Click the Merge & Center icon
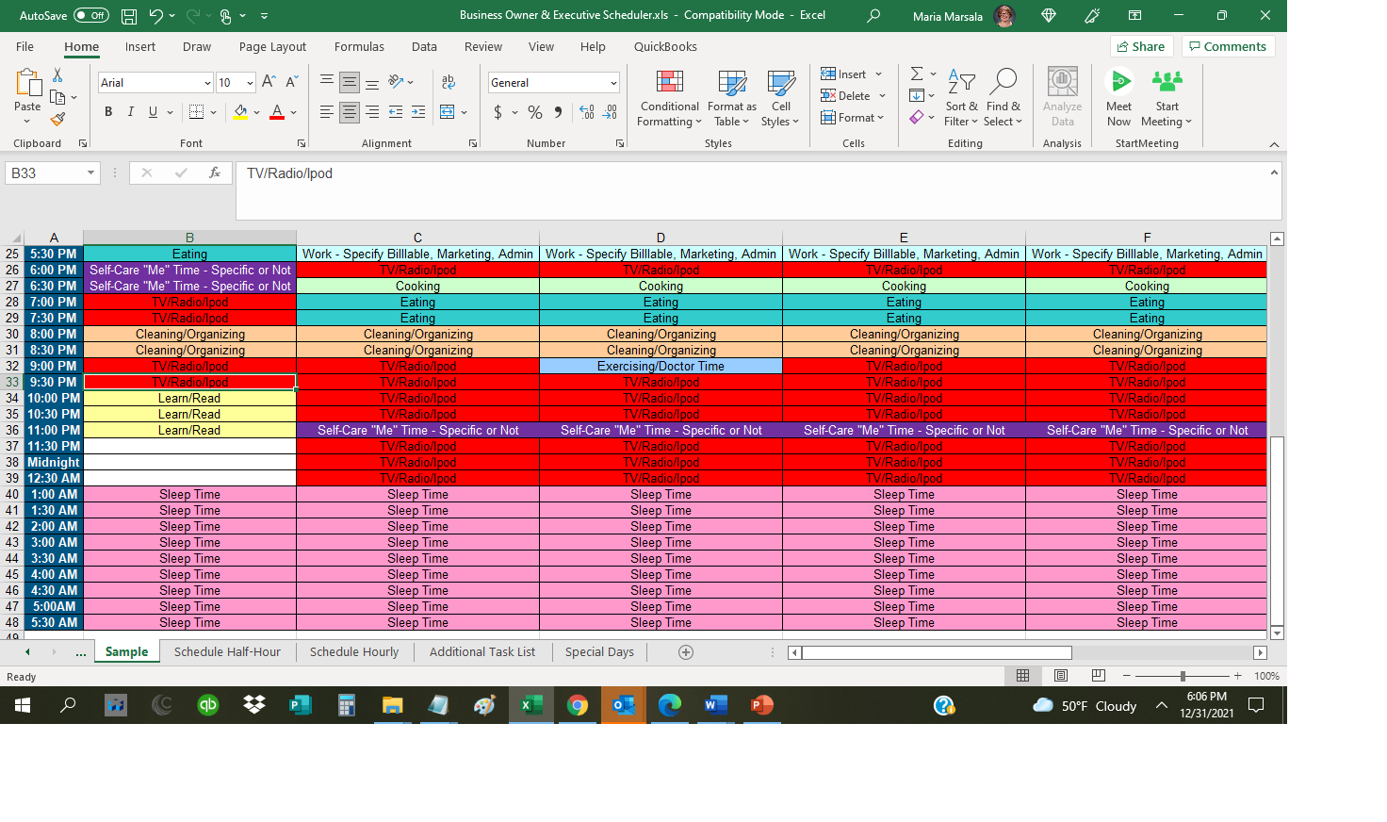 447,112
